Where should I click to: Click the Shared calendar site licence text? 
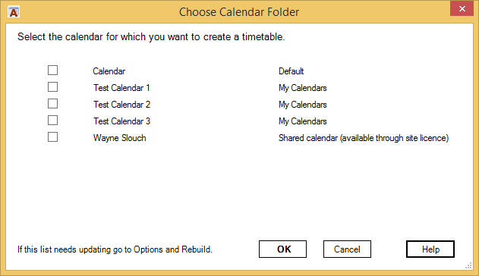point(364,138)
